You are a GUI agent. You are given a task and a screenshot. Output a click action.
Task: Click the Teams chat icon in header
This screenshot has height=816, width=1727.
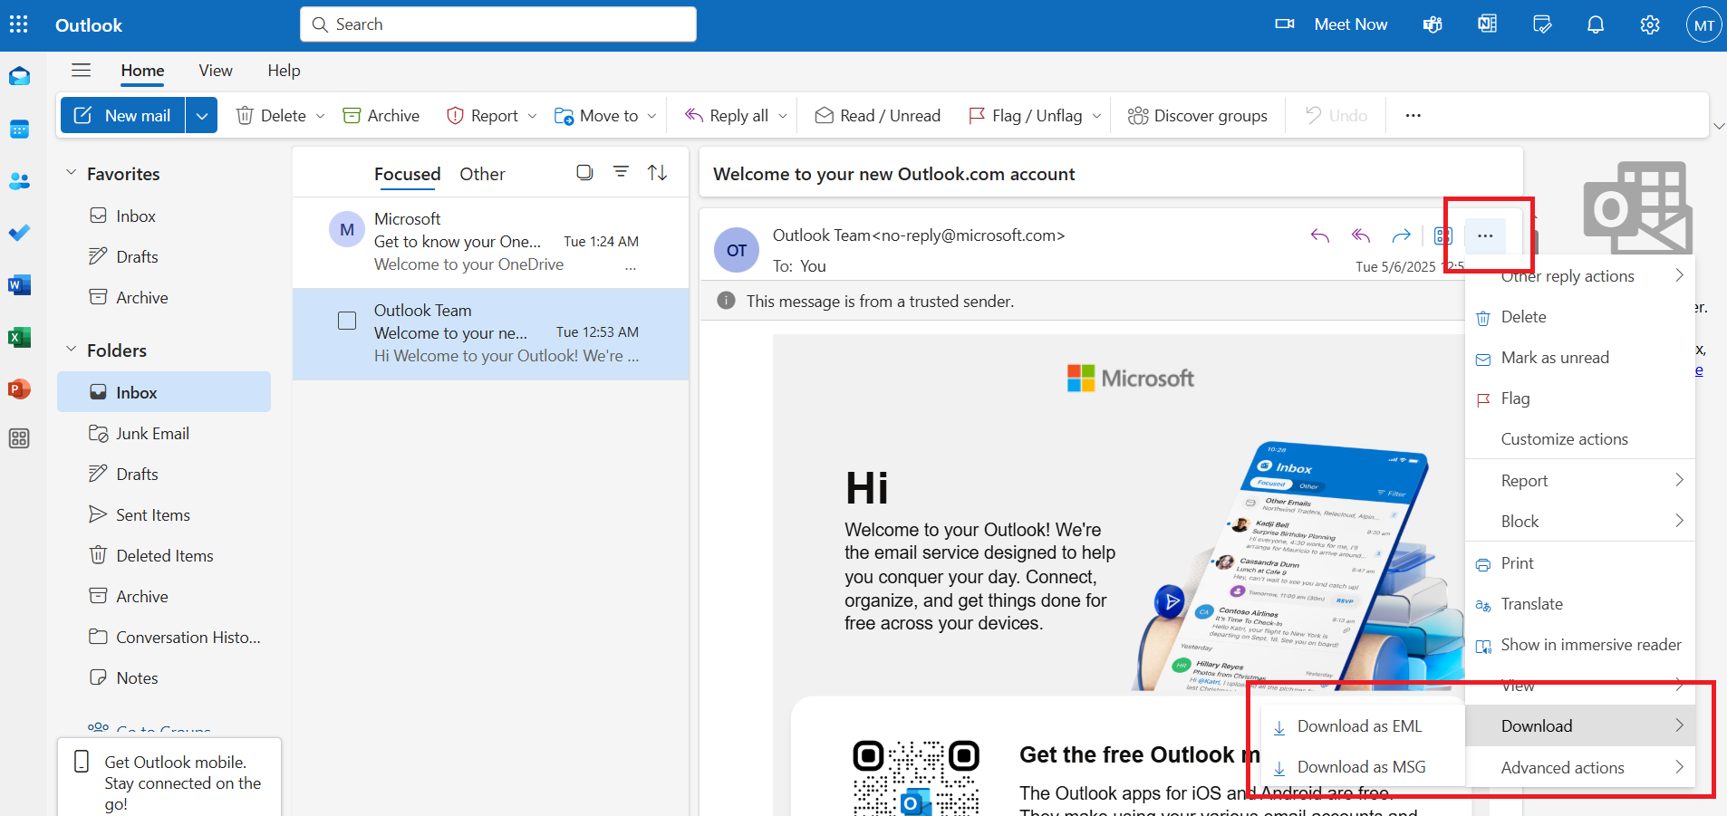point(1433,24)
